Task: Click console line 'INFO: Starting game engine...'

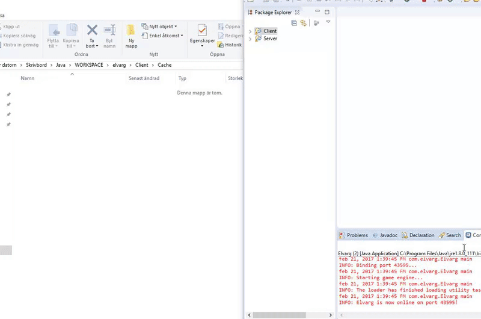Action: [381, 278]
